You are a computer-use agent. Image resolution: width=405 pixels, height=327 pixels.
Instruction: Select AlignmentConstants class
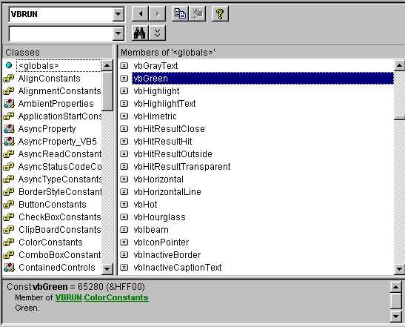(x=59, y=91)
